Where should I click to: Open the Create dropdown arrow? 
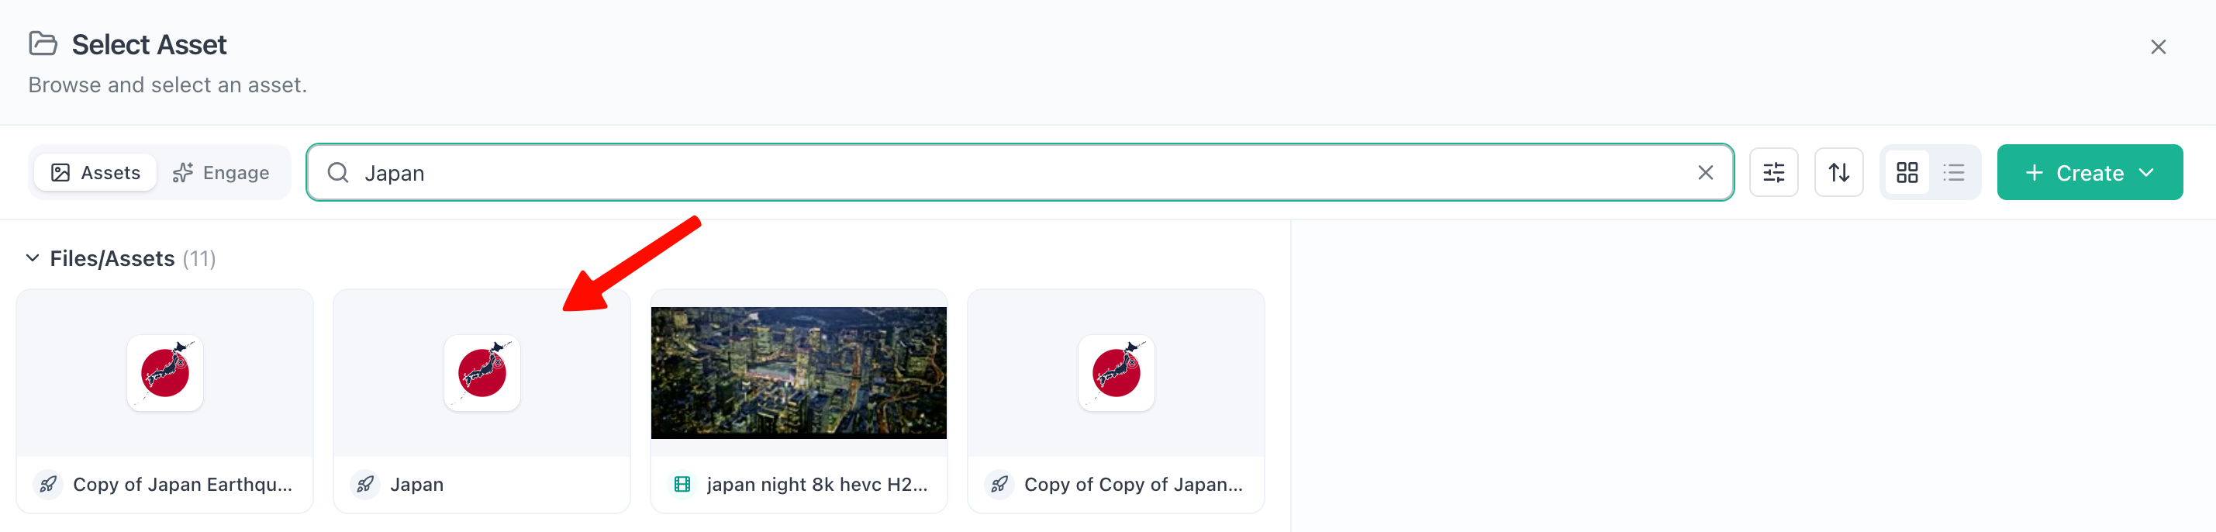pyautogui.click(x=2146, y=172)
